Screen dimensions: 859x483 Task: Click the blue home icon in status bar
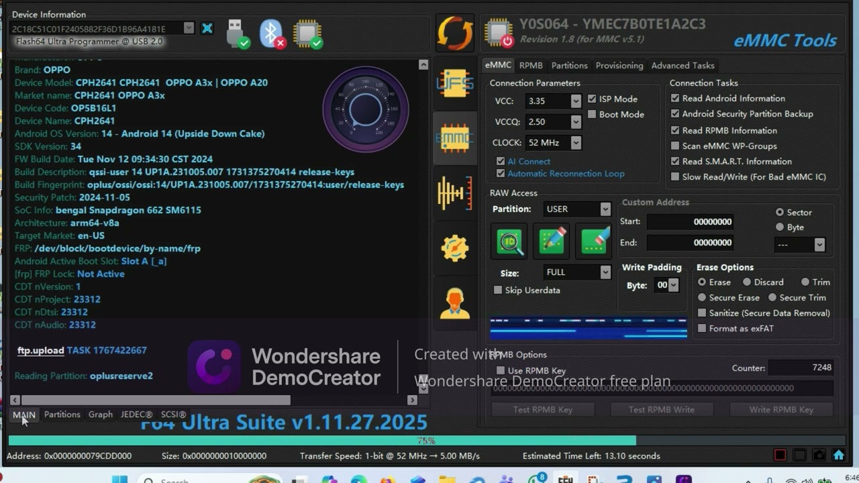click(x=838, y=455)
